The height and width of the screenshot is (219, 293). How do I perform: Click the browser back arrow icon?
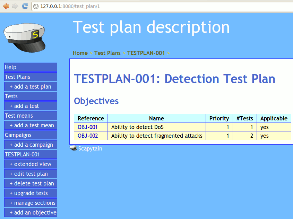pyautogui.click(x=6, y=6)
